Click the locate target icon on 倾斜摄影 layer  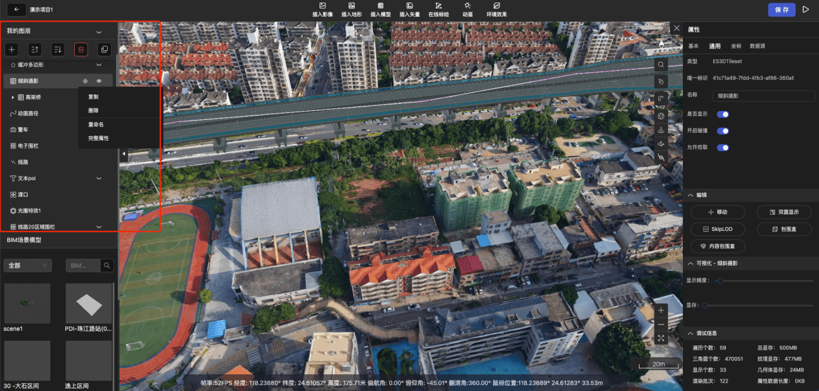[x=85, y=81]
